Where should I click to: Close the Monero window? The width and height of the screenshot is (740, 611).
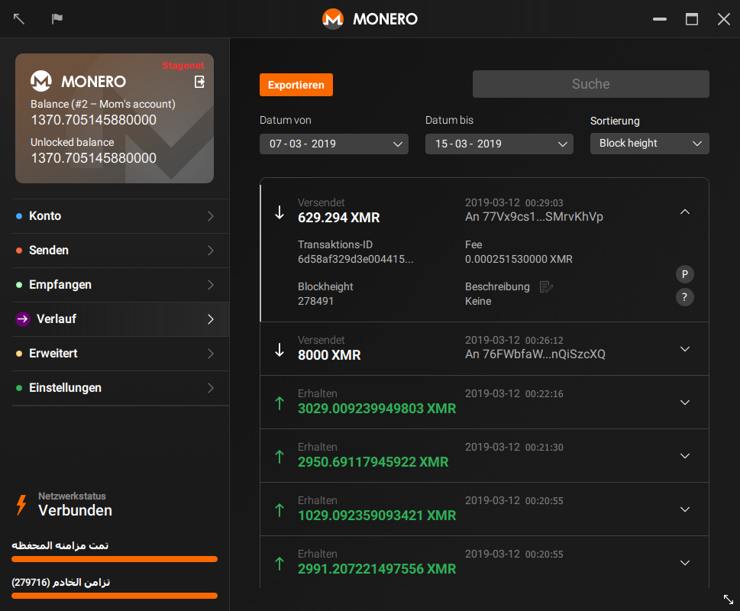pyautogui.click(x=724, y=19)
